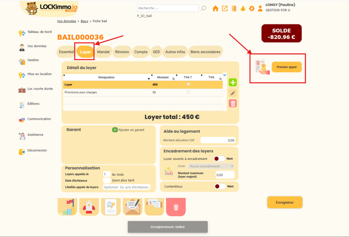Click the green add row plus icon
This screenshot has height=237, width=349.
(233, 82)
